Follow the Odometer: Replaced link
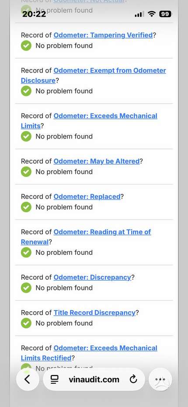188x407 pixels. (x=87, y=196)
